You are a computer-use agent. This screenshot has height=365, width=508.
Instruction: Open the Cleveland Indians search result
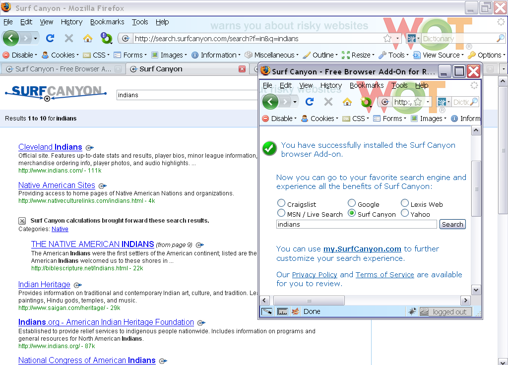50,147
